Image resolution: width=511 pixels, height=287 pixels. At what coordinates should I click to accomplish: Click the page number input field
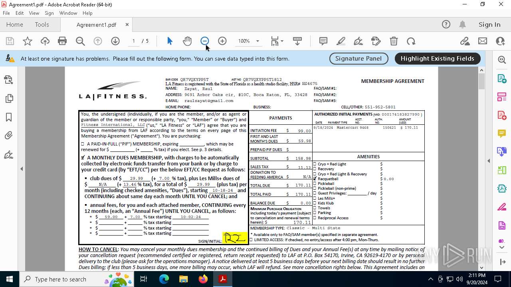(133, 41)
